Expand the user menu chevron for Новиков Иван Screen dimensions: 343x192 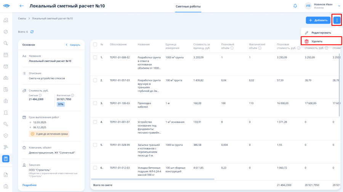coord(339,6)
